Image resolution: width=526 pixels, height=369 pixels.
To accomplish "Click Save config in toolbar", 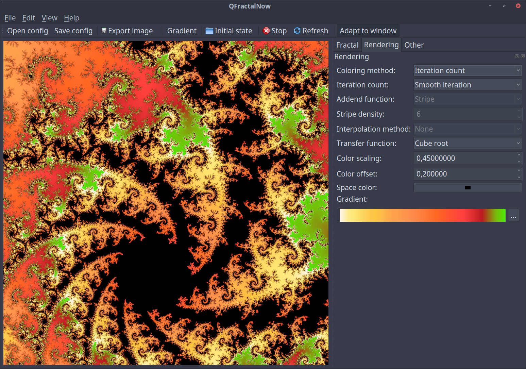I will (x=73, y=31).
